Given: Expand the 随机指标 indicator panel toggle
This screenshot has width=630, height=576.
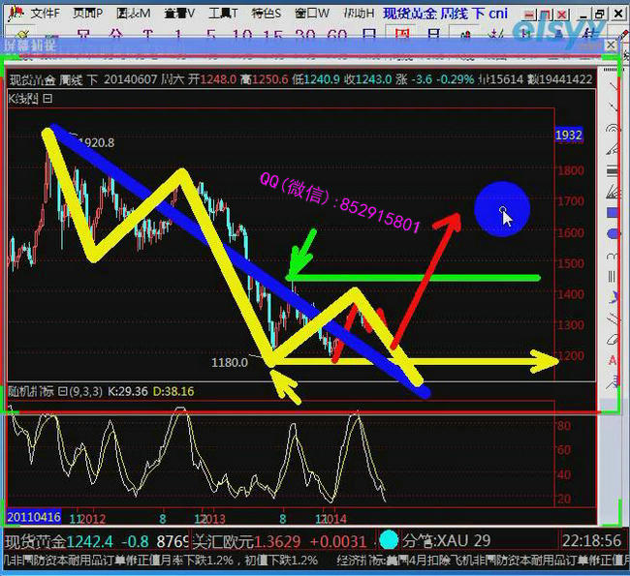Looking at the screenshot, I should [x=61, y=391].
